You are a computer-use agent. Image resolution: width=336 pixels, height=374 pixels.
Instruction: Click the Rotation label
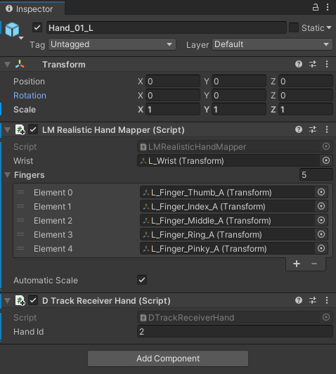tap(30, 96)
